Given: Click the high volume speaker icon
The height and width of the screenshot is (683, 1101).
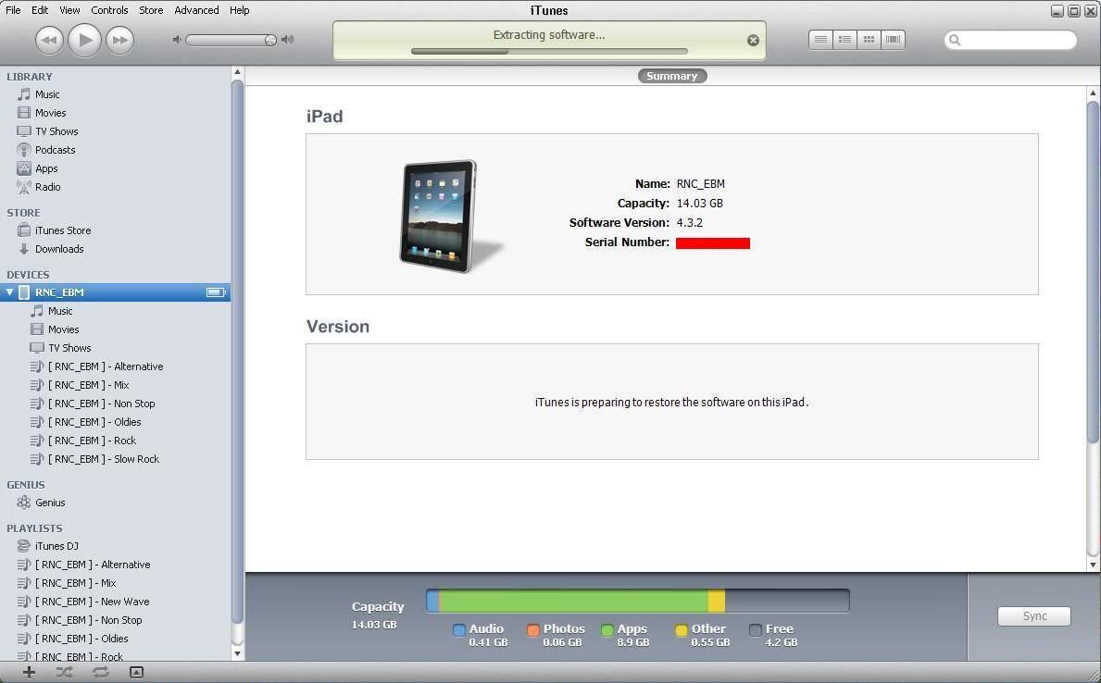Looking at the screenshot, I should (287, 40).
